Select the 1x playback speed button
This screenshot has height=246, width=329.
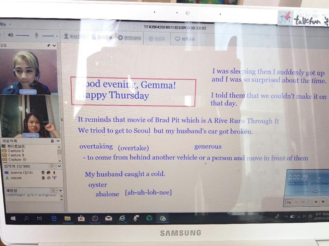point(289,202)
